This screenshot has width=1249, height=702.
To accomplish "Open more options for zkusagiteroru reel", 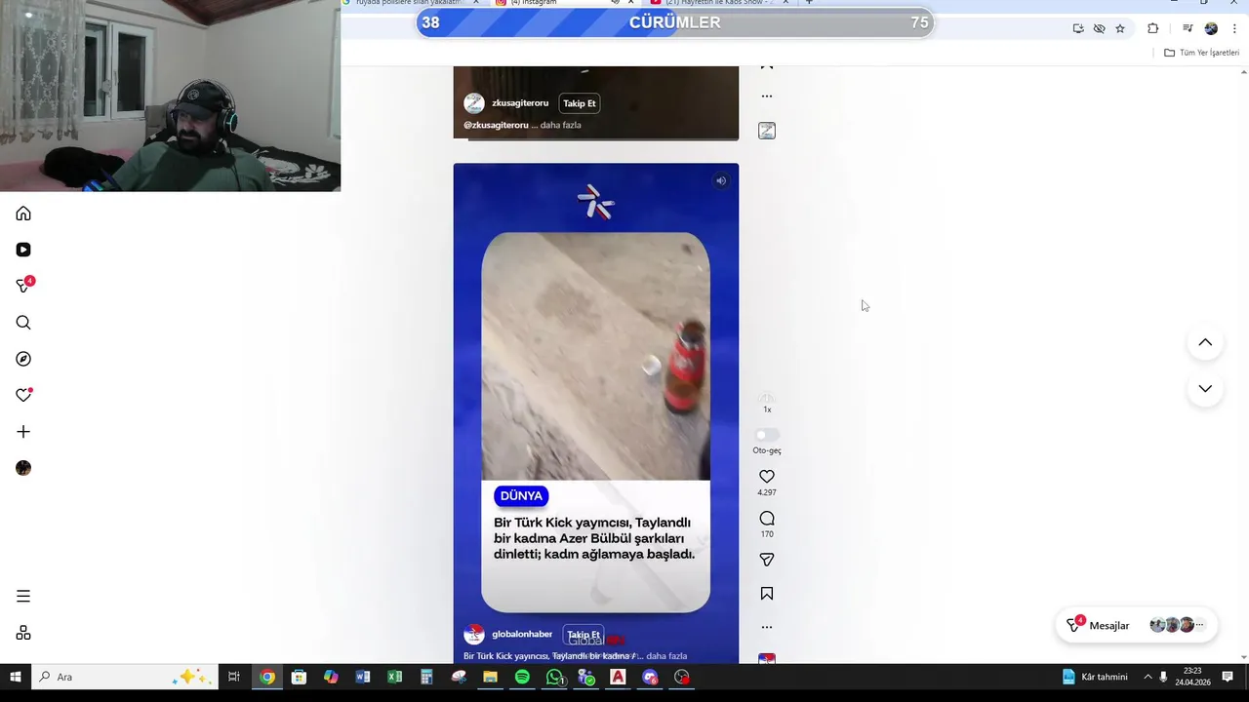I will (767, 96).
